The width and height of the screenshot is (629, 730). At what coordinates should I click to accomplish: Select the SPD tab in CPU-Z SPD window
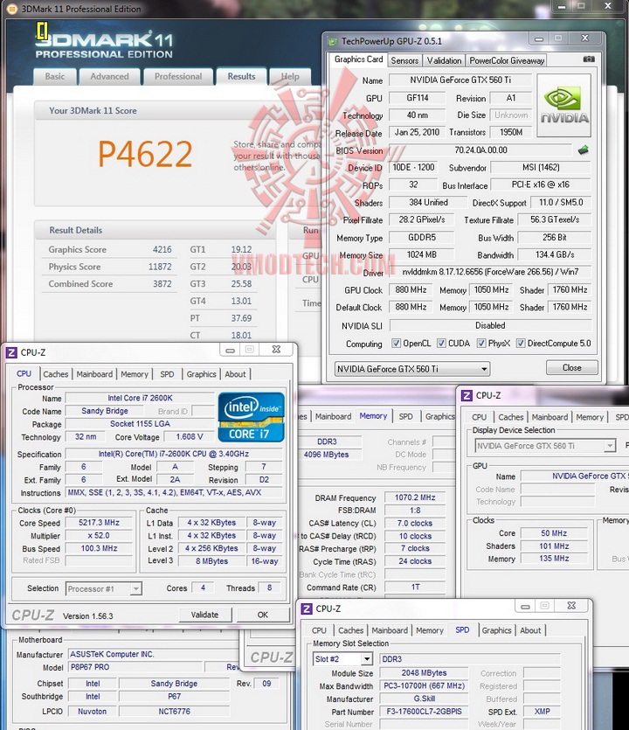(462, 630)
